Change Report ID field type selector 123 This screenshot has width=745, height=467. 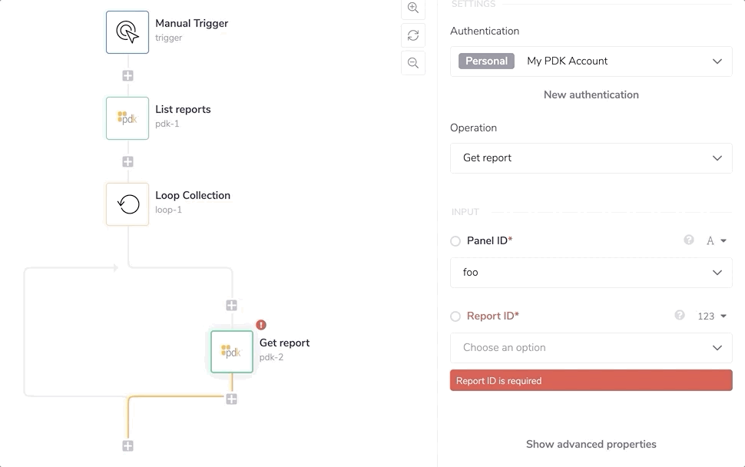tap(711, 316)
